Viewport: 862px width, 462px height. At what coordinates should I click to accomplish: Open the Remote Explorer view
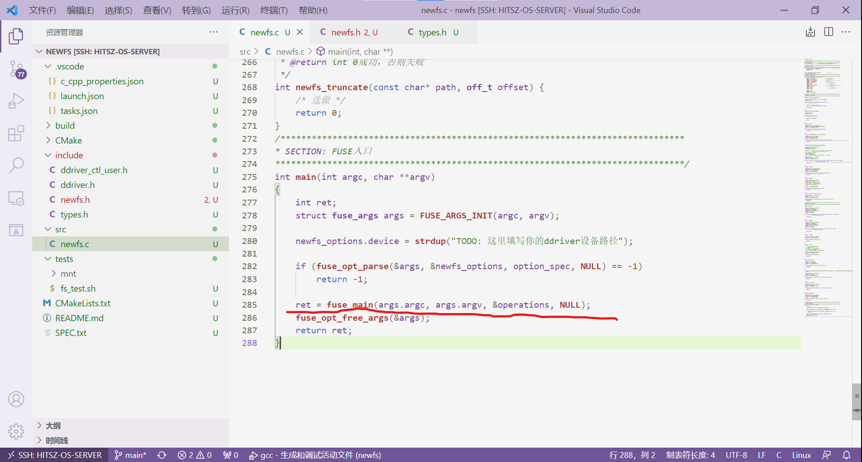click(16, 198)
